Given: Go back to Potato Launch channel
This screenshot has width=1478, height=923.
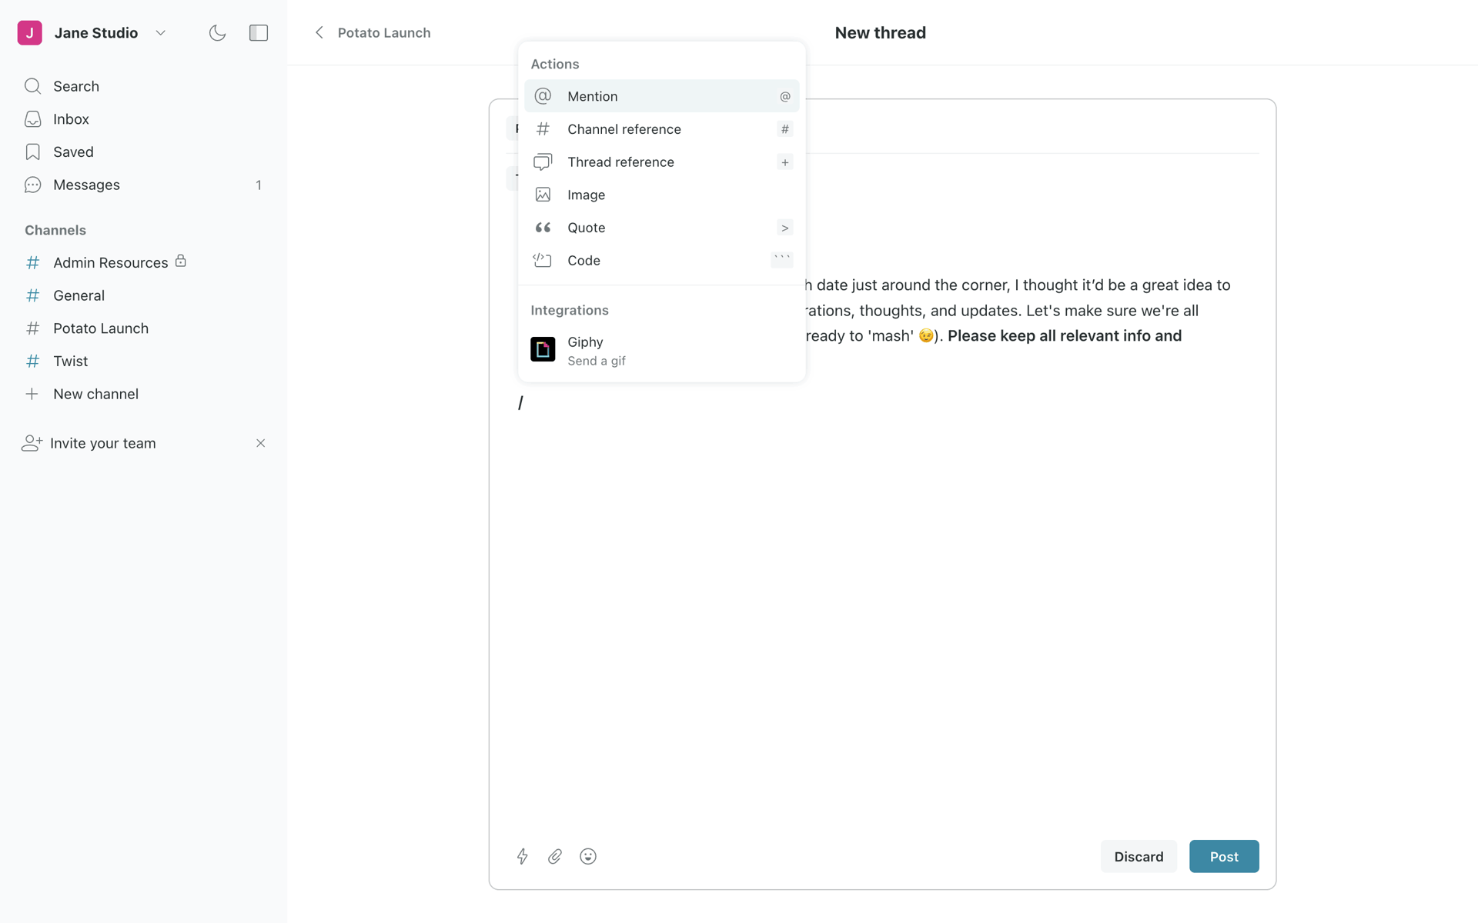Looking at the screenshot, I should pos(383,33).
